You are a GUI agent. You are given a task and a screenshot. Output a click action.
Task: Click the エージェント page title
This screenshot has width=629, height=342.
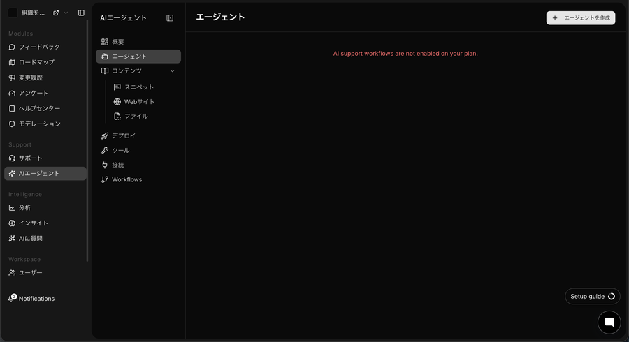coord(220,17)
